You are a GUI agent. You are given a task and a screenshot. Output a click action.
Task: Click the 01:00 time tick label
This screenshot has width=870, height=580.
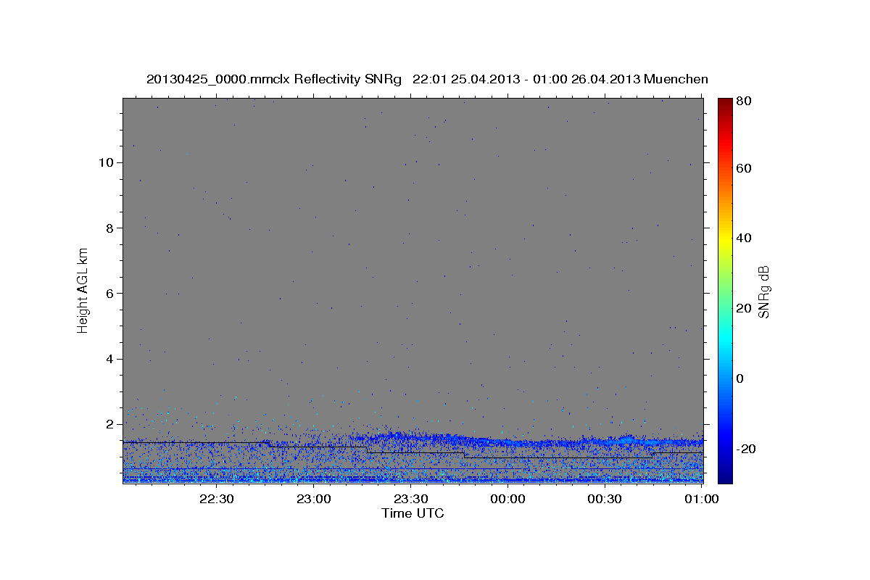pyautogui.click(x=702, y=499)
